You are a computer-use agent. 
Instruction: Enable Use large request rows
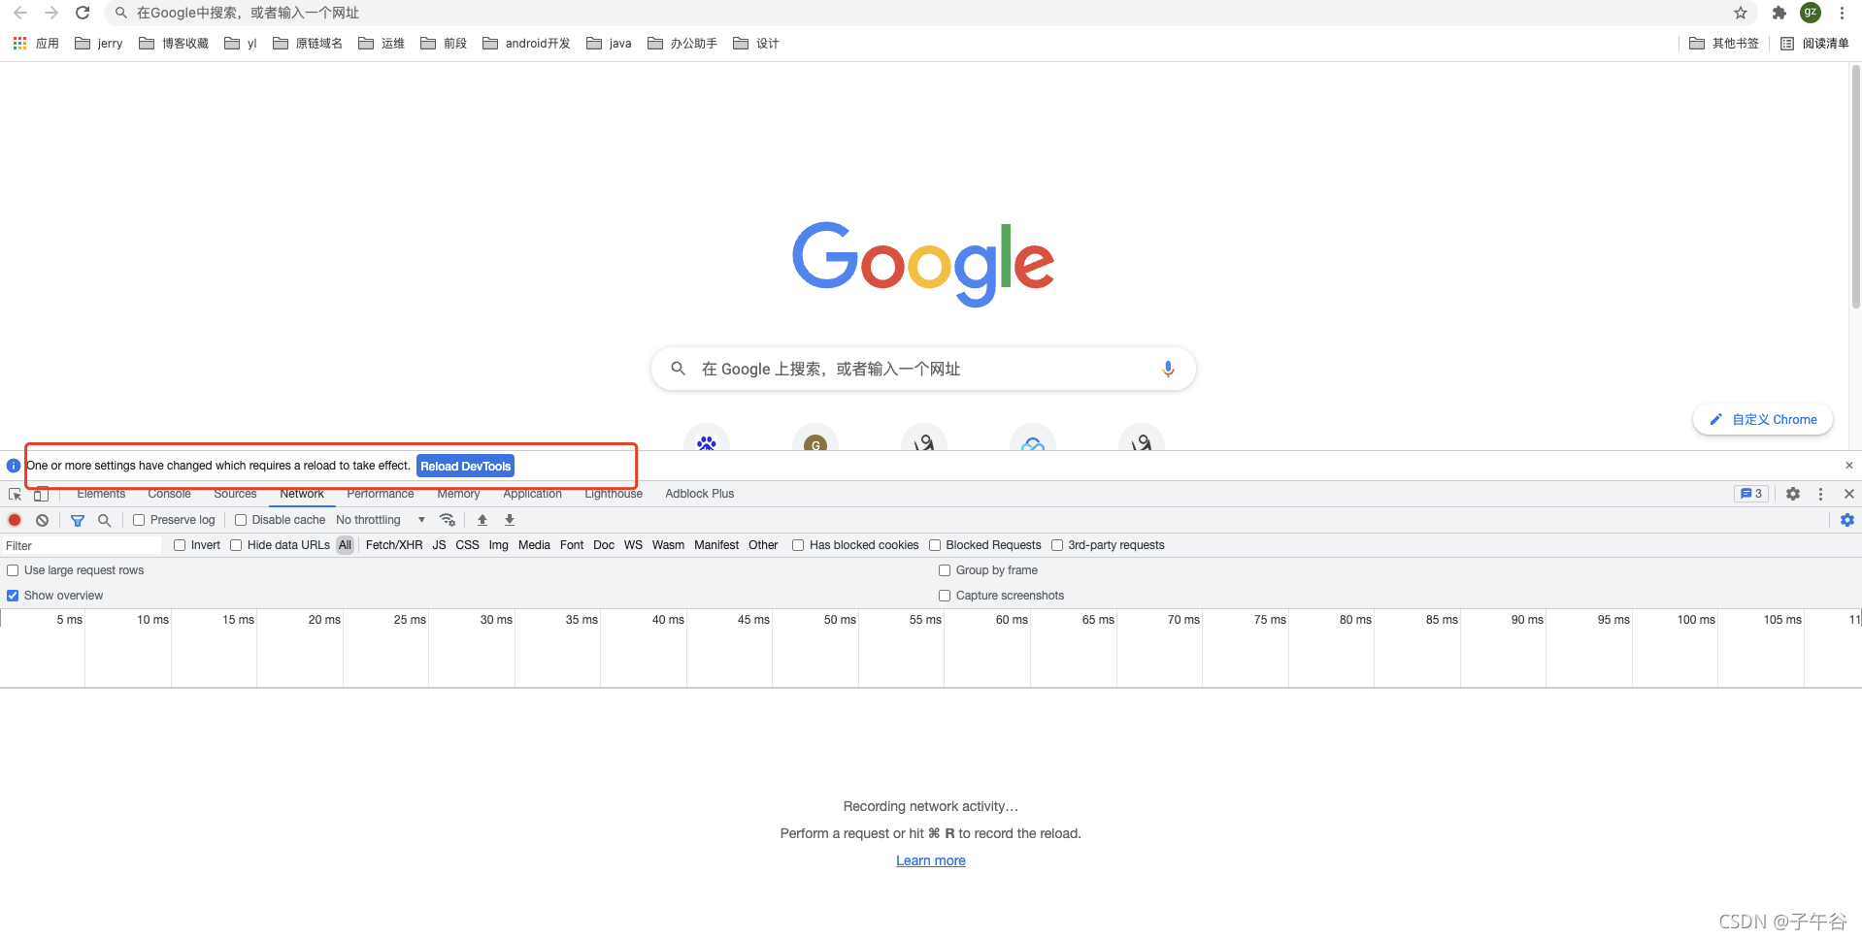[13, 570]
